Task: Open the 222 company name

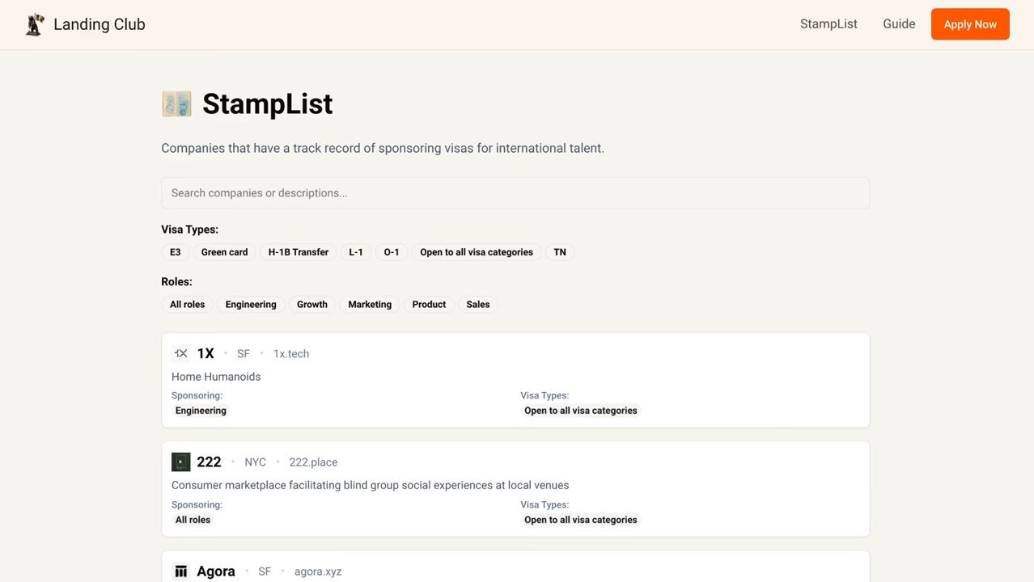Action: tap(209, 462)
